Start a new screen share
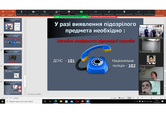 coord(81,12)
